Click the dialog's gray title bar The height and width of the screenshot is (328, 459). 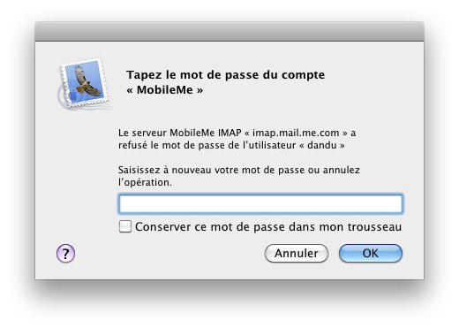pos(229,31)
